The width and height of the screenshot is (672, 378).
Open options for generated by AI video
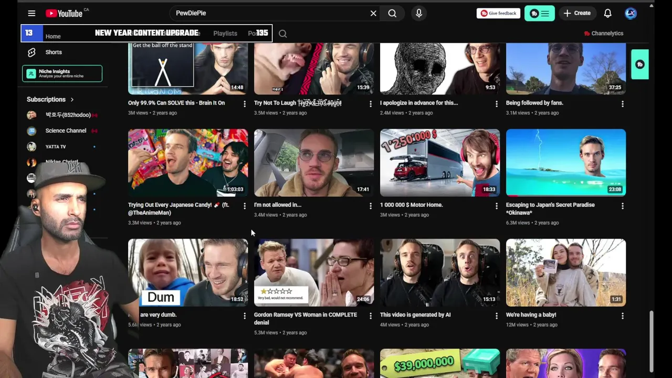[497, 316]
